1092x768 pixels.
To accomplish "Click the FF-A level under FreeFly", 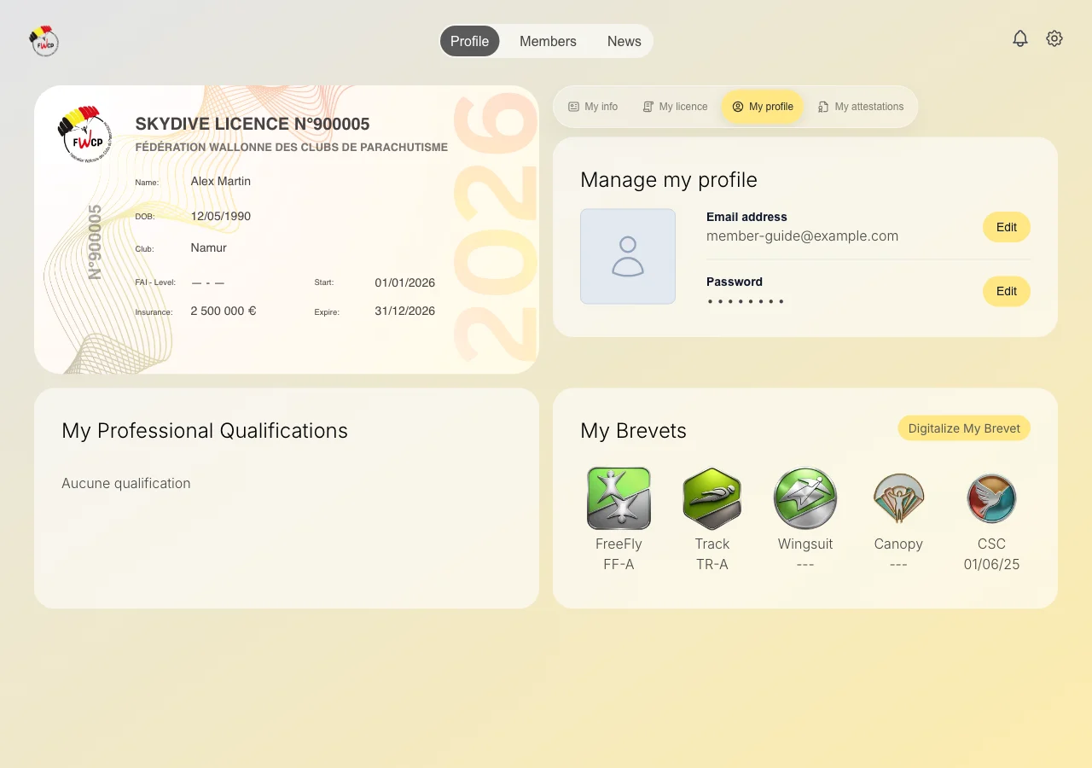I will coord(619,564).
